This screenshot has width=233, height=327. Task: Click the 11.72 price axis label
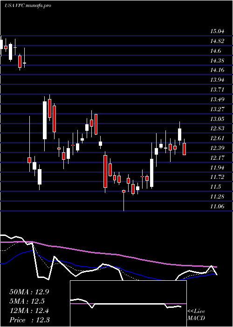pyautogui.click(x=217, y=177)
